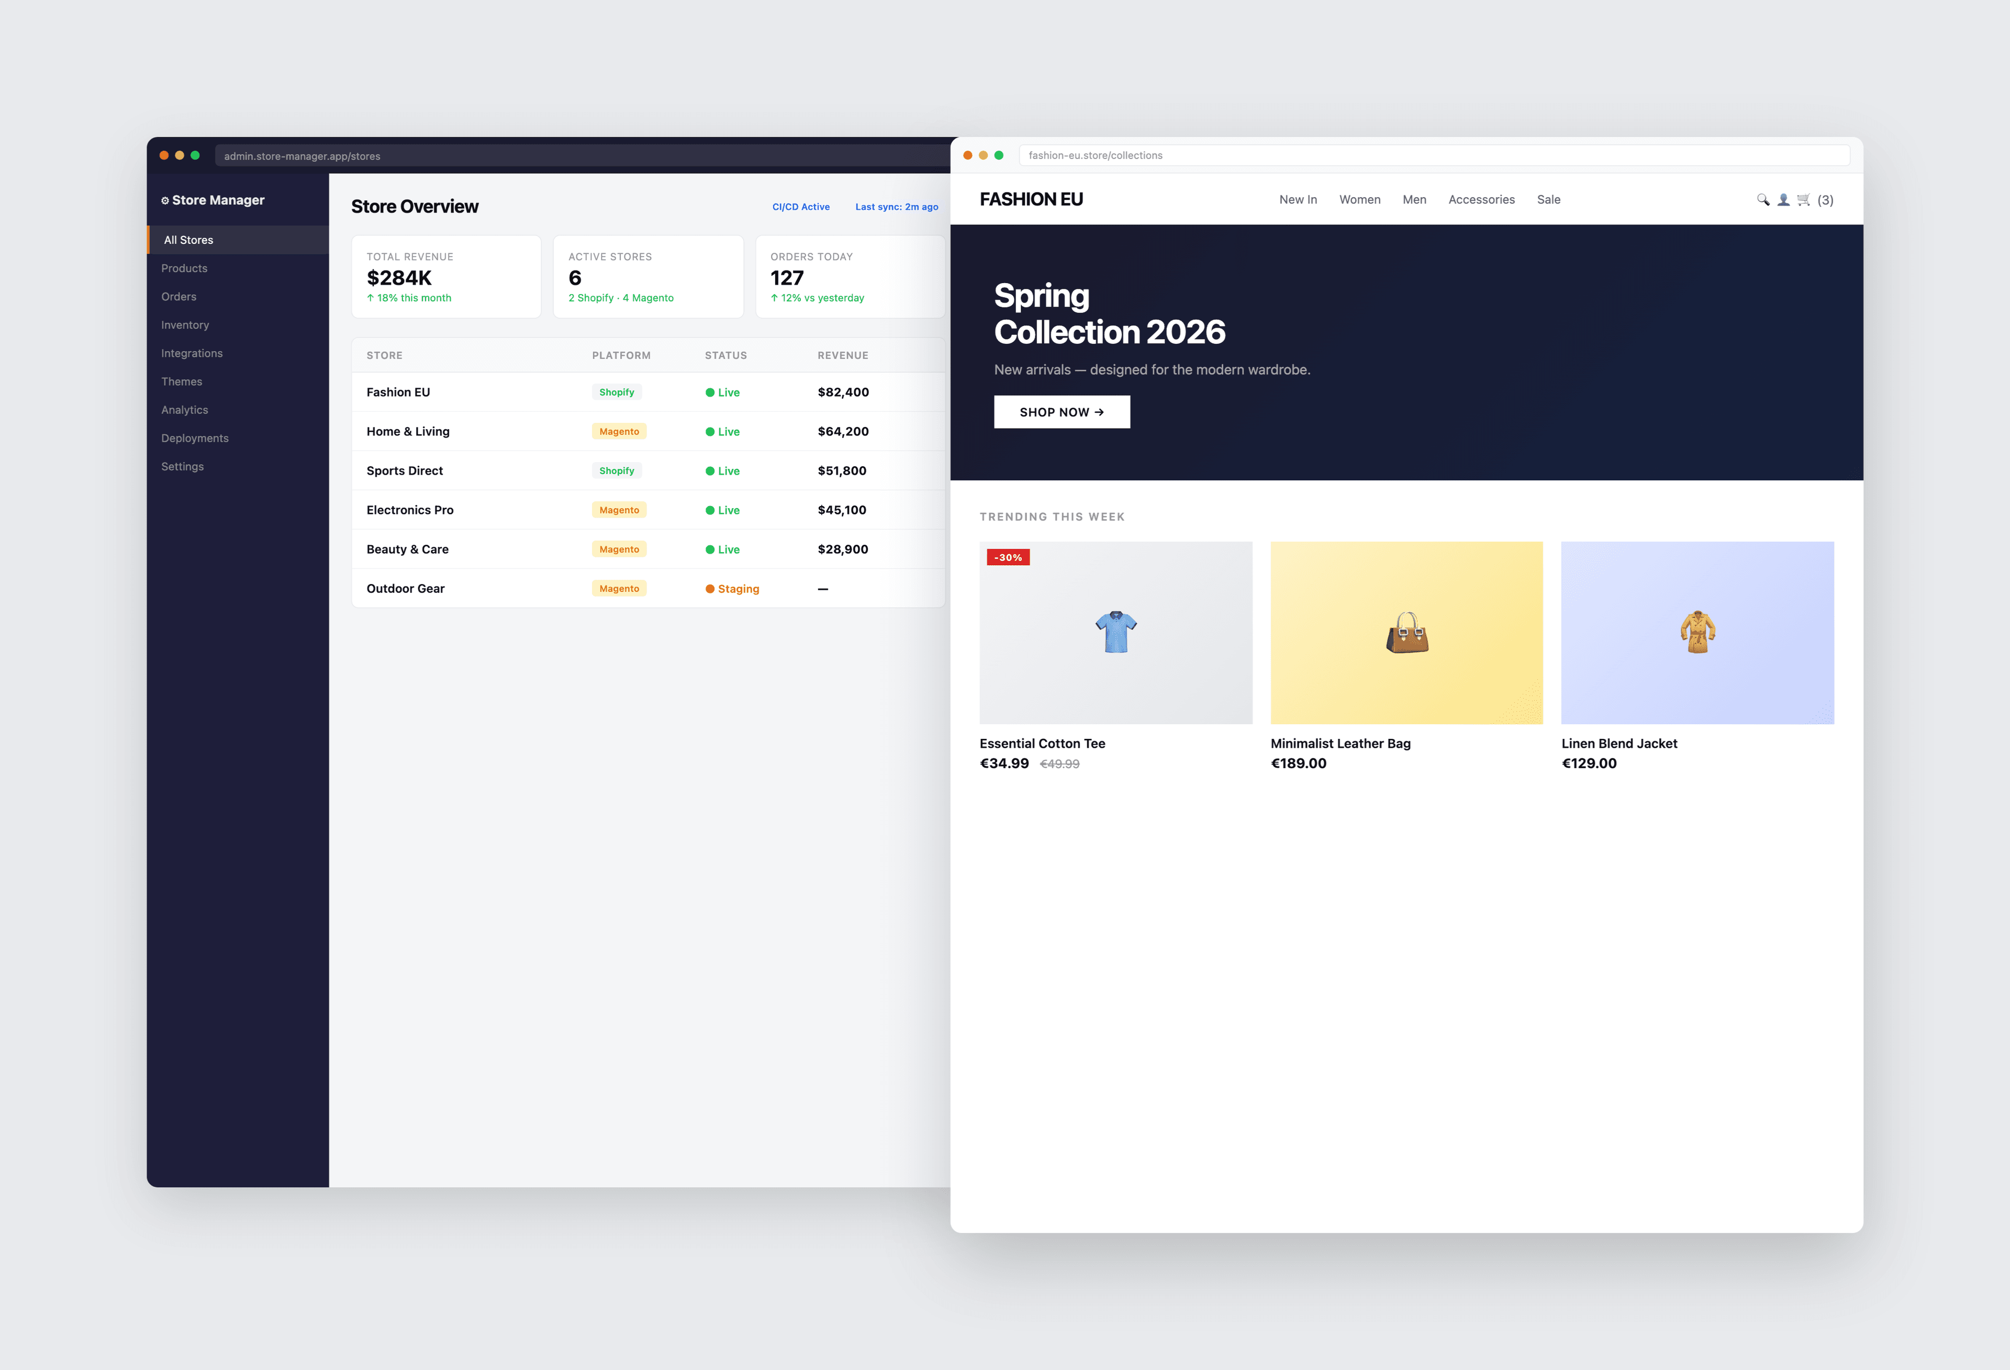
Task: Open the Accessories menu in the navigation
Action: click(x=1481, y=200)
